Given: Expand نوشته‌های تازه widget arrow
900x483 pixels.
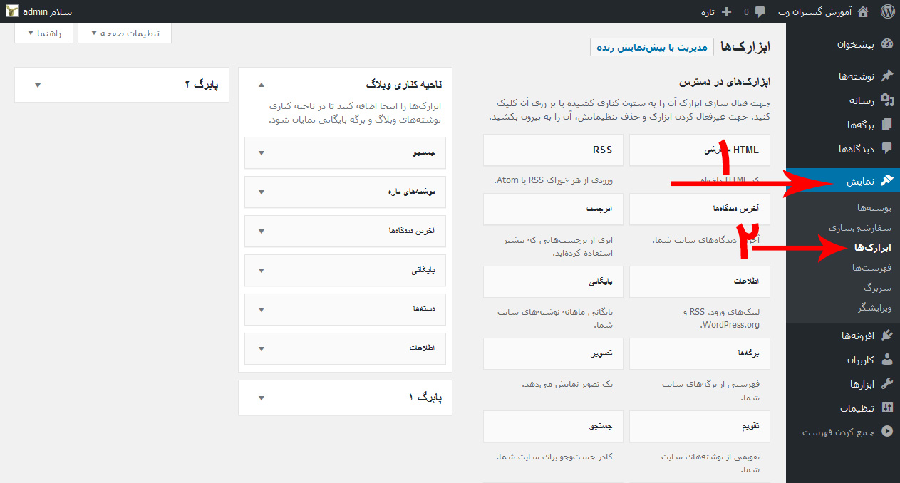Looking at the screenshot, I should click(261, 192).
